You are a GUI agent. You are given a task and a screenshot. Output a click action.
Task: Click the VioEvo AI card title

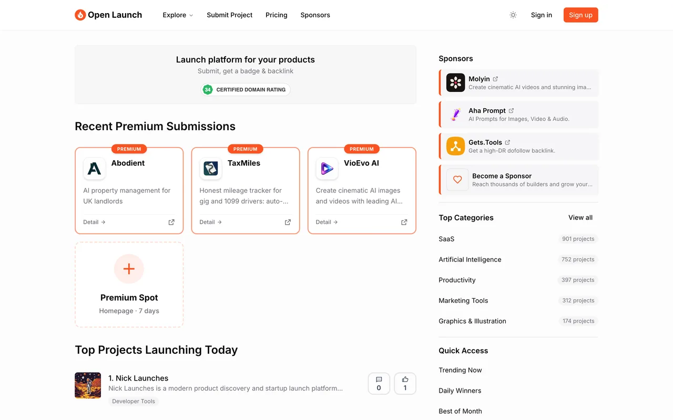pos(361,163)
